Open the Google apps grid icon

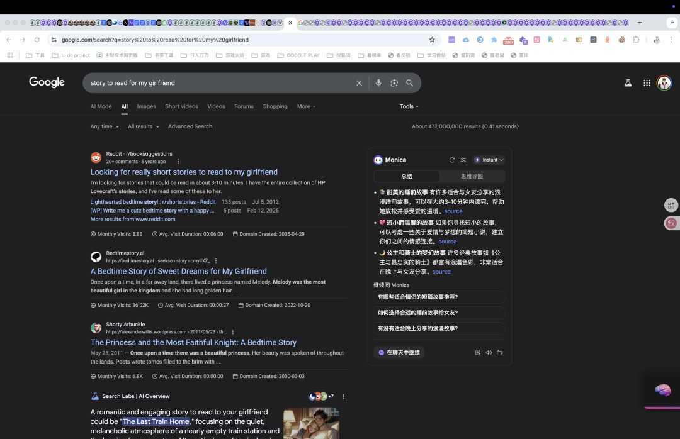647,83
